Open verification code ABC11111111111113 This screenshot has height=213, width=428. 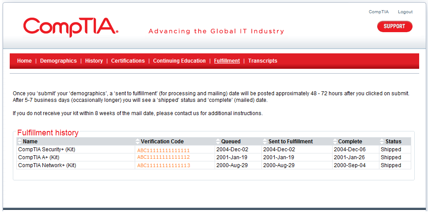(163, 165)
